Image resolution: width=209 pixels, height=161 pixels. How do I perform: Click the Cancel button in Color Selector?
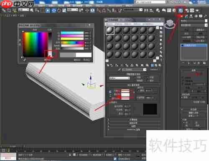pos(87,60)
